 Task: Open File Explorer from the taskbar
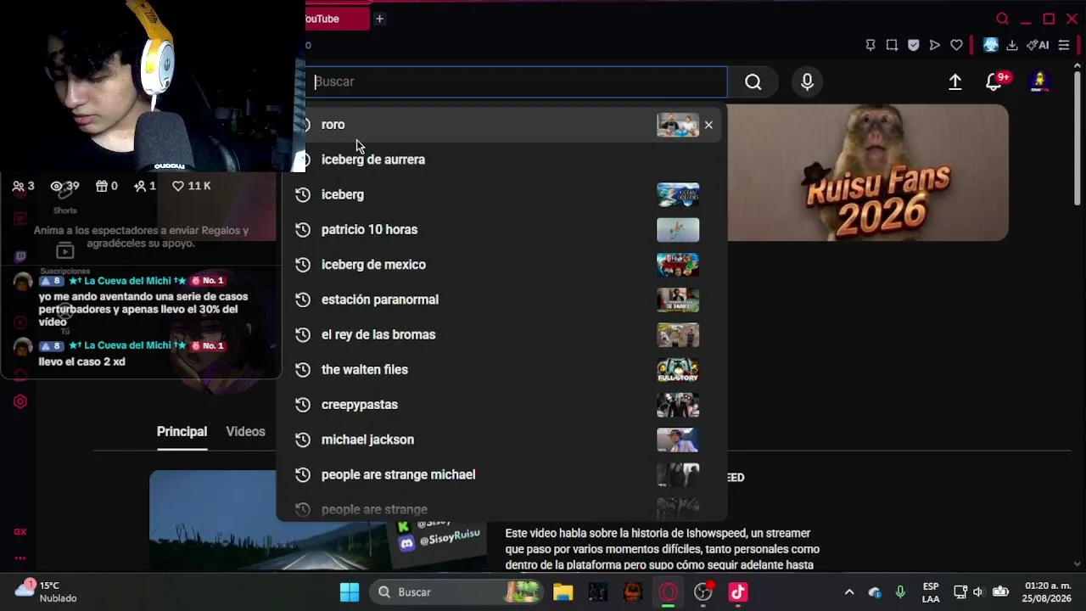[x=563, y=592]
